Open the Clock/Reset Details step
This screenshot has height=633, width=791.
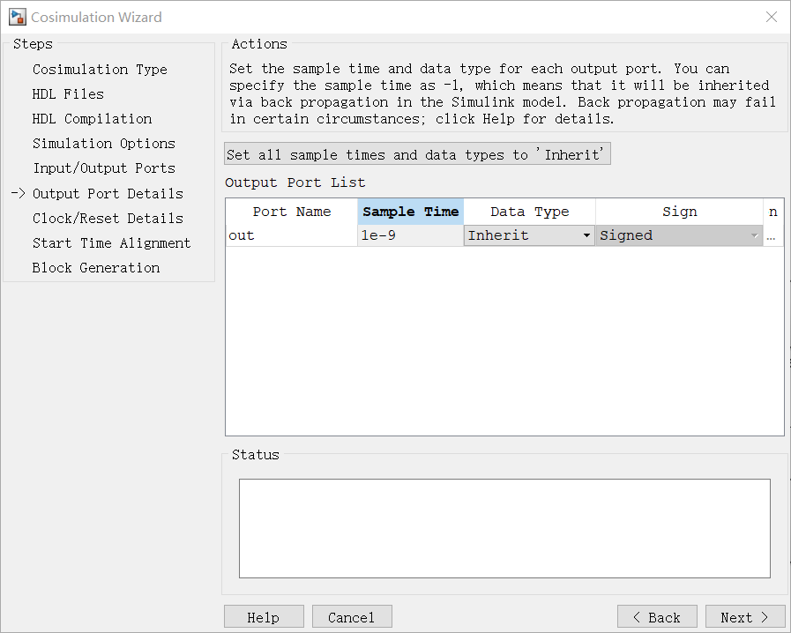pos(108,219)
